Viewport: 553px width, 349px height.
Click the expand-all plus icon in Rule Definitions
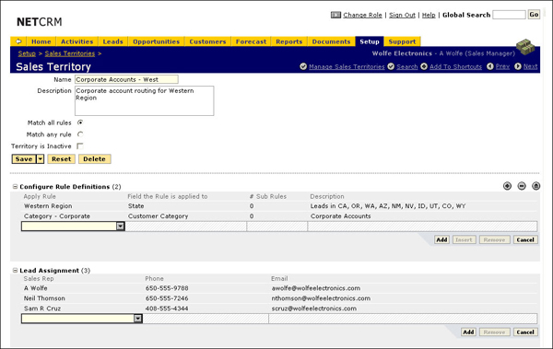[507, 186]
